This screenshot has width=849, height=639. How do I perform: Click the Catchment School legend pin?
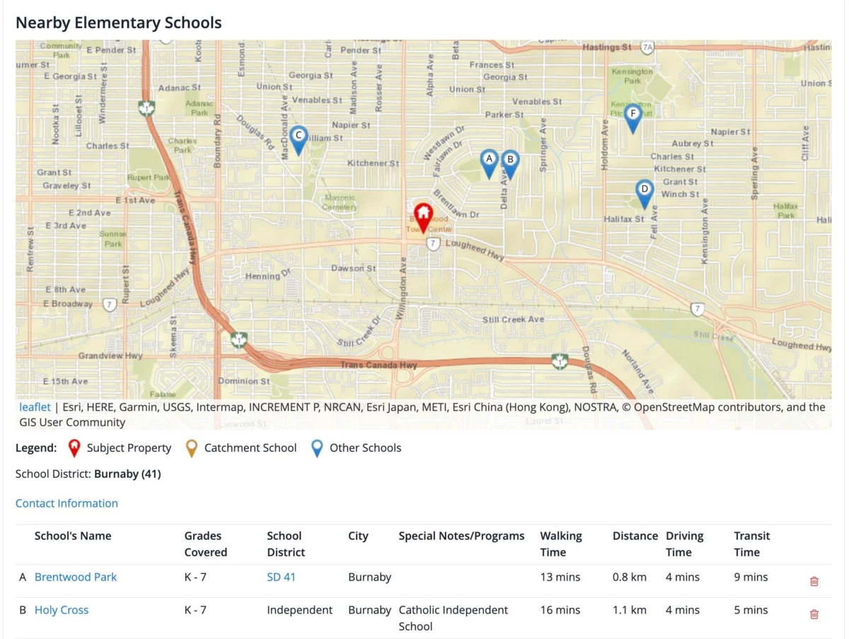coord(192,447)
